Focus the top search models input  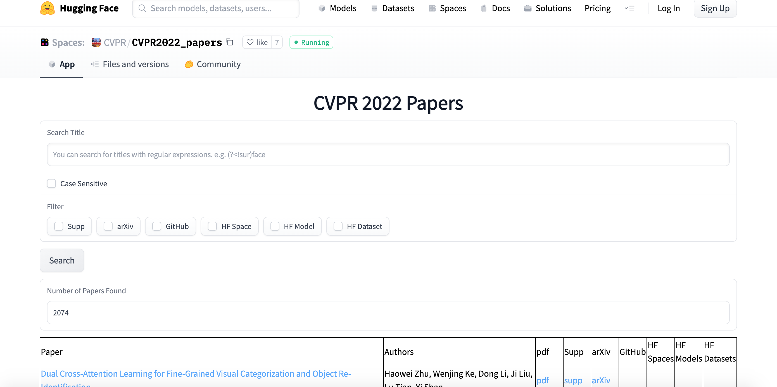tap(216, 8)
